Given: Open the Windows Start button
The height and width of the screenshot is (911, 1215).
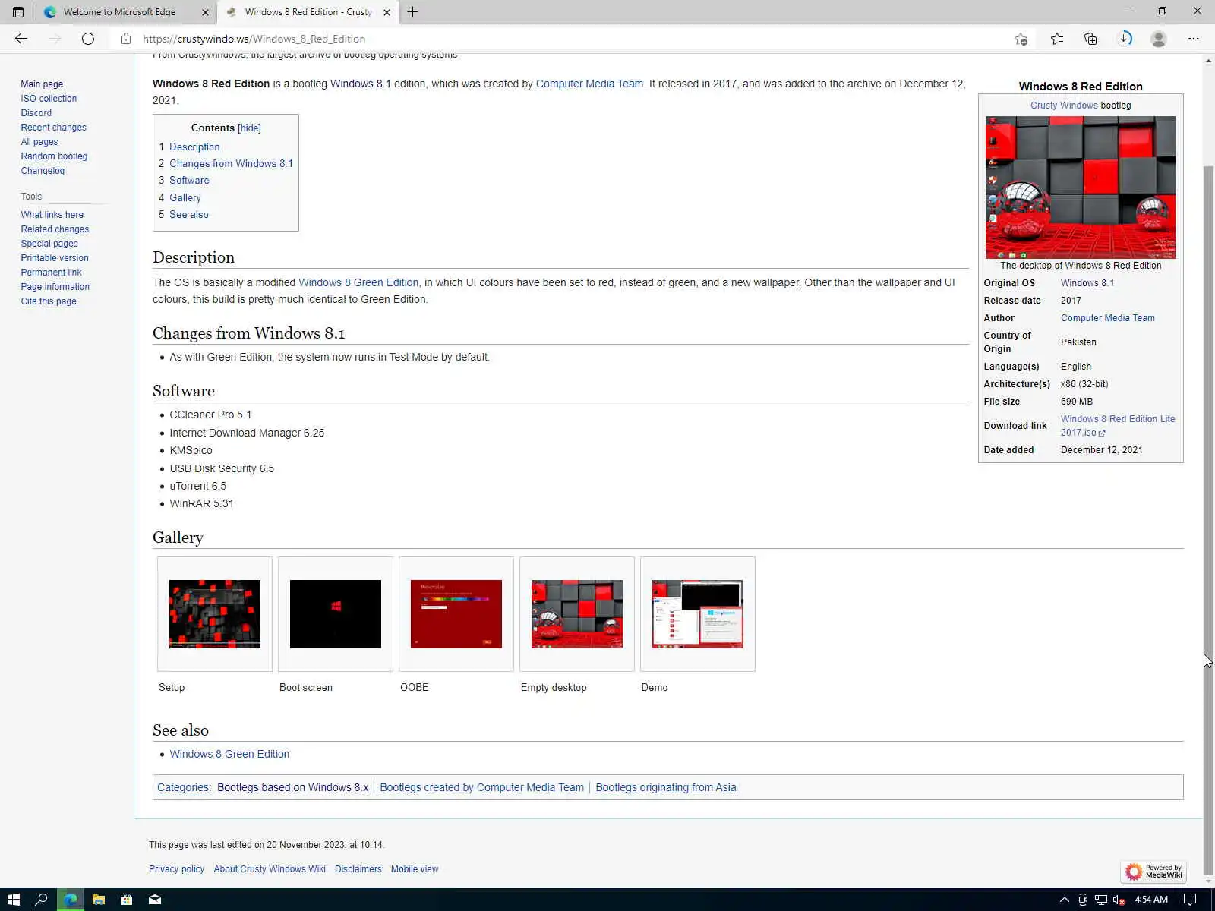Looking at the screenshot, I should 13,900.
